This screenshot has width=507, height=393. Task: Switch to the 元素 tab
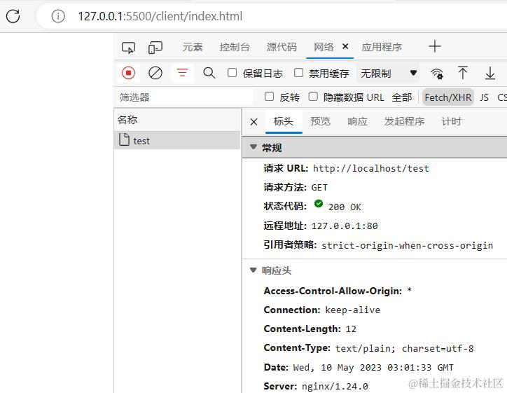coord(193,47)
